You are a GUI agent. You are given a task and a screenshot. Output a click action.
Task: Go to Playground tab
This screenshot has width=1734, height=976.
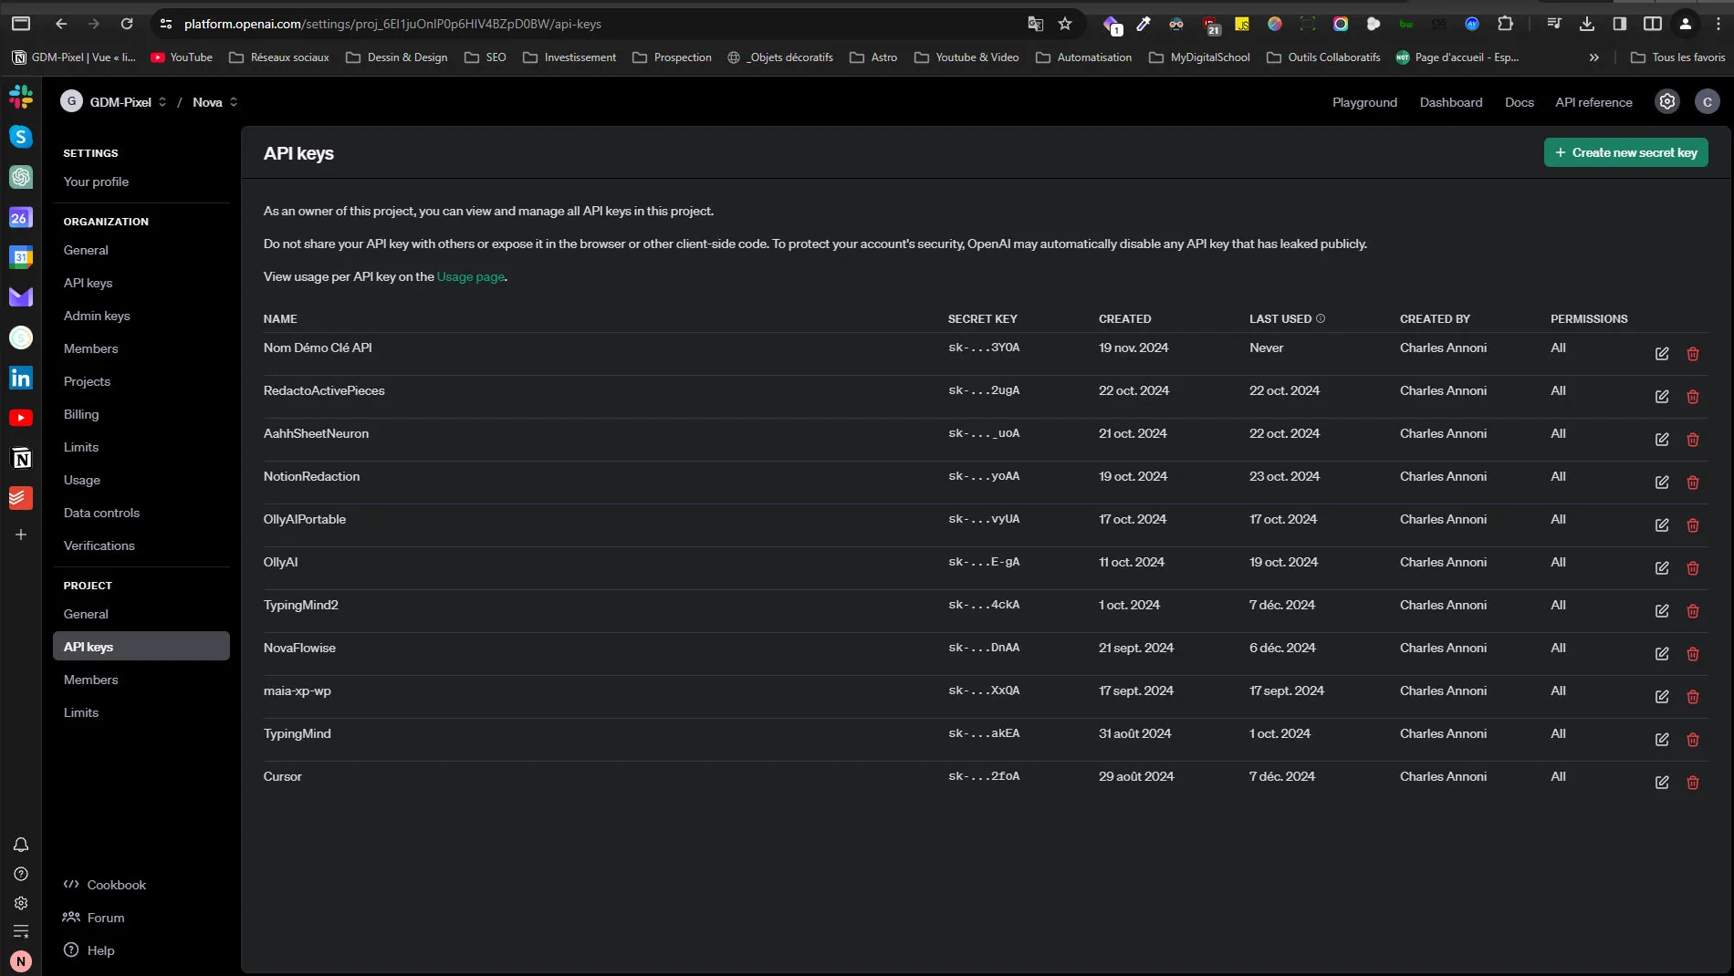coord(1364,102)
